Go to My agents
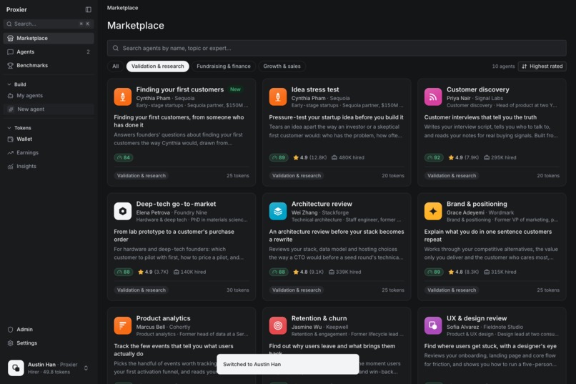The width and height of the screenshot is (576, 384). click(49, 96)
